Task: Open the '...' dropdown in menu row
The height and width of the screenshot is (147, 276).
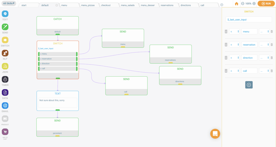Action: pyautogui.click(x=264, y=31)
